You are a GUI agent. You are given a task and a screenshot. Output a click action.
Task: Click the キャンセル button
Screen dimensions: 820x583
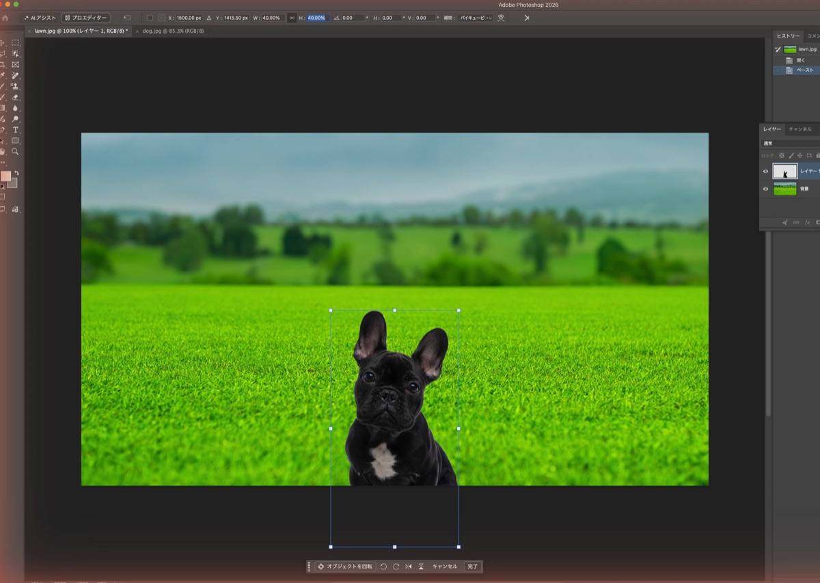point(445,567)
